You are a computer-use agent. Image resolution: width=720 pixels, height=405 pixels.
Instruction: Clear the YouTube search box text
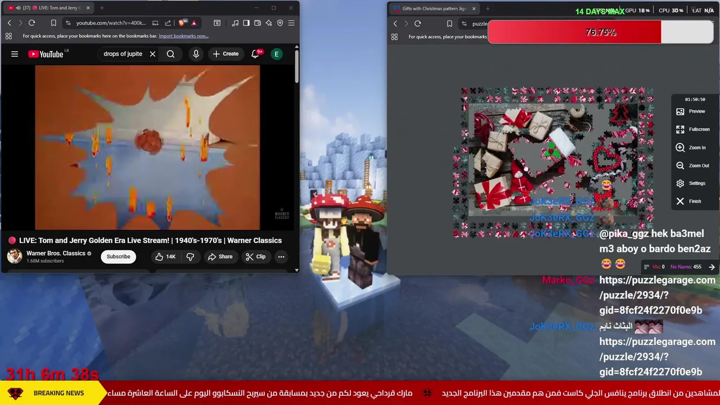(x=152, y=54)
